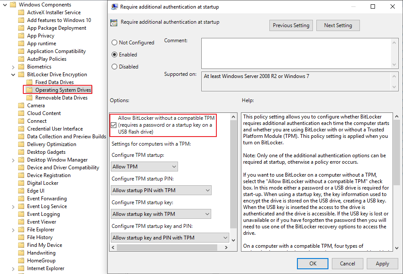Click the Event Forwarding folder icon
Screen dimensions: 403x274
(x=21, y=199)
